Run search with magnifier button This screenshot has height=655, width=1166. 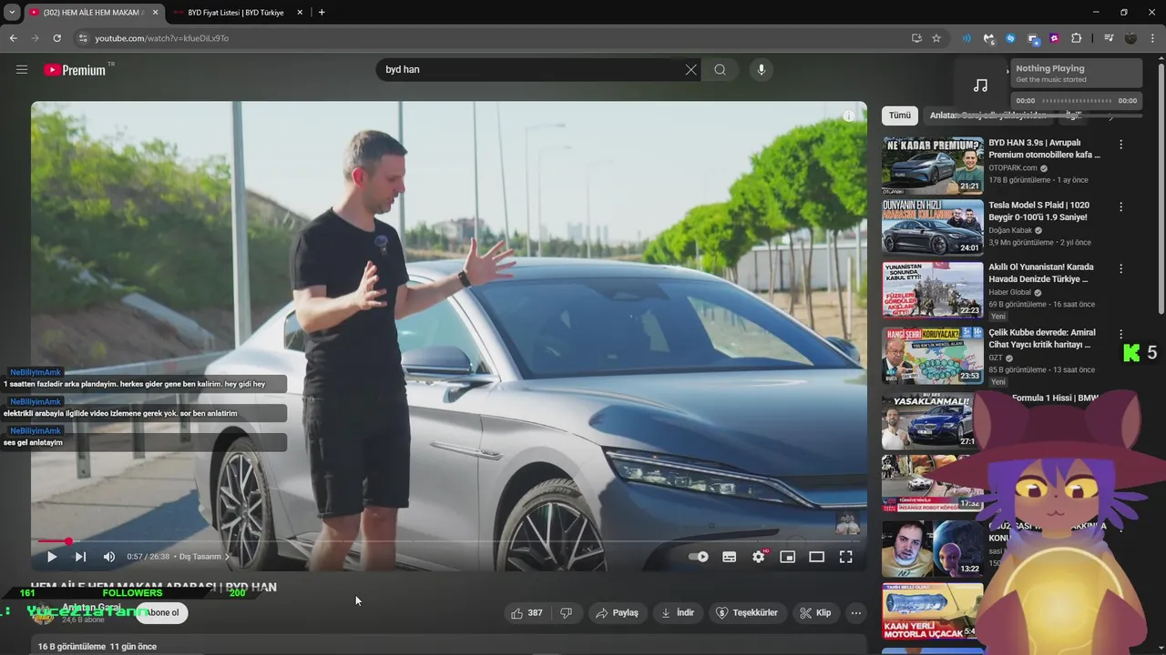point(720,69)
